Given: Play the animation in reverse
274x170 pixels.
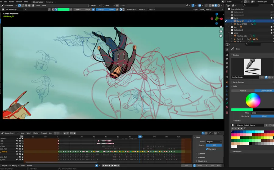Looking at the screenshot, I should [109, 166].
